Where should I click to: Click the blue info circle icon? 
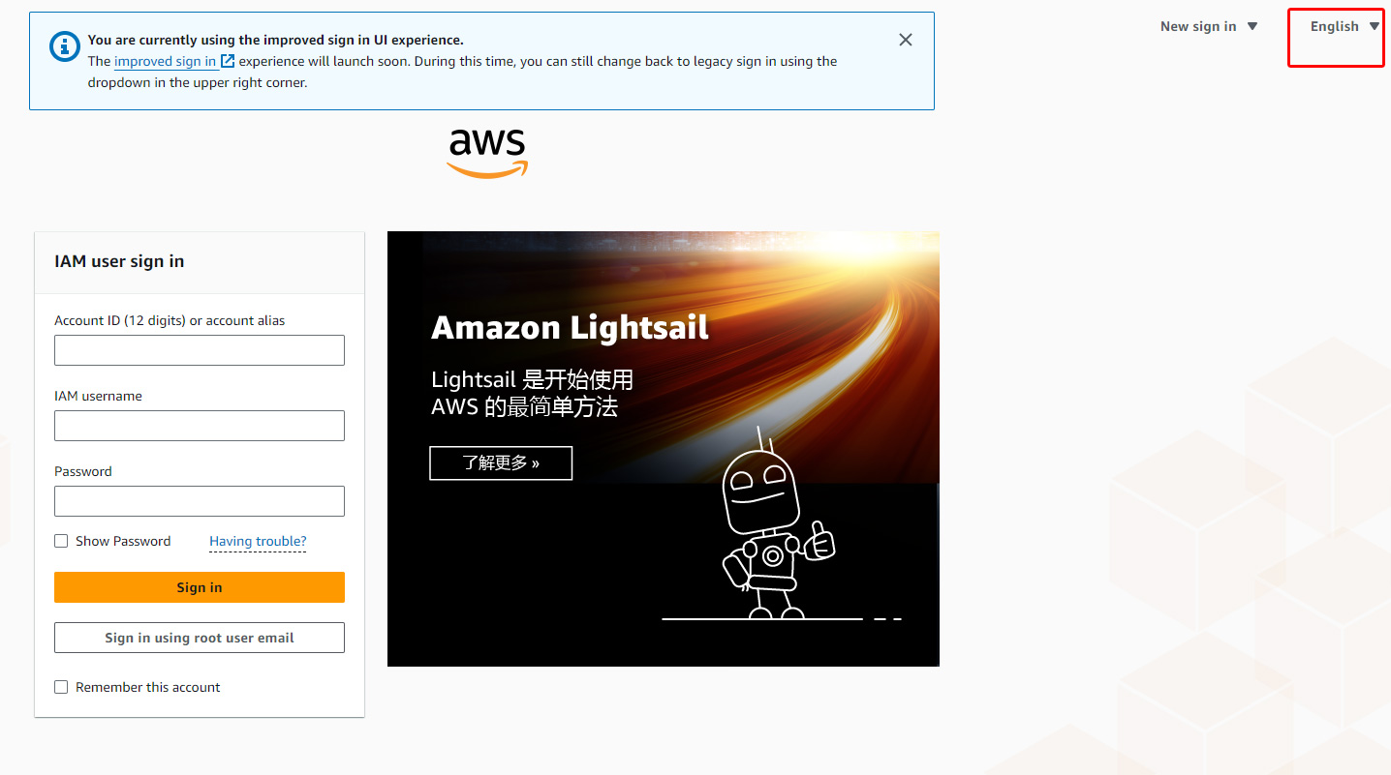tap(66, 44)
